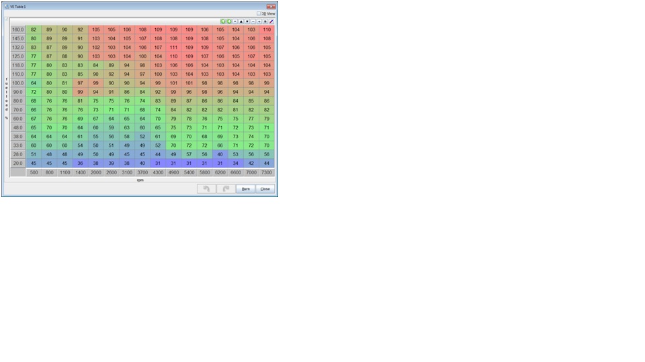Select the 145.0 fuel load row header

tap(17, 39)
